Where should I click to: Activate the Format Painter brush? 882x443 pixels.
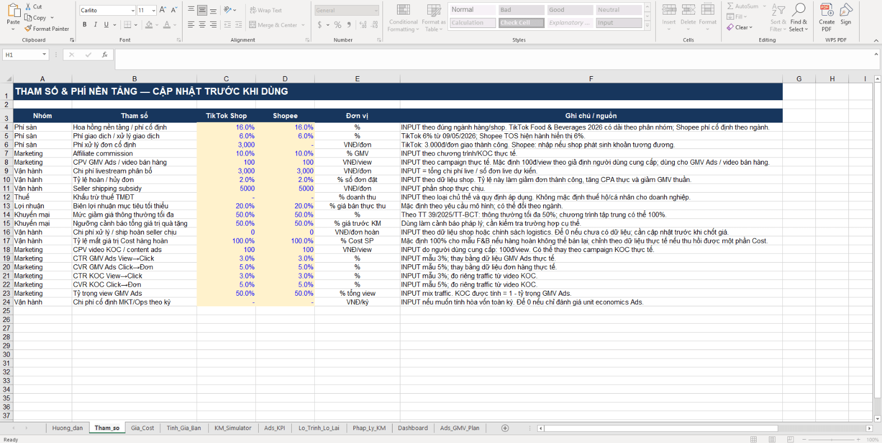coord(28,29)
